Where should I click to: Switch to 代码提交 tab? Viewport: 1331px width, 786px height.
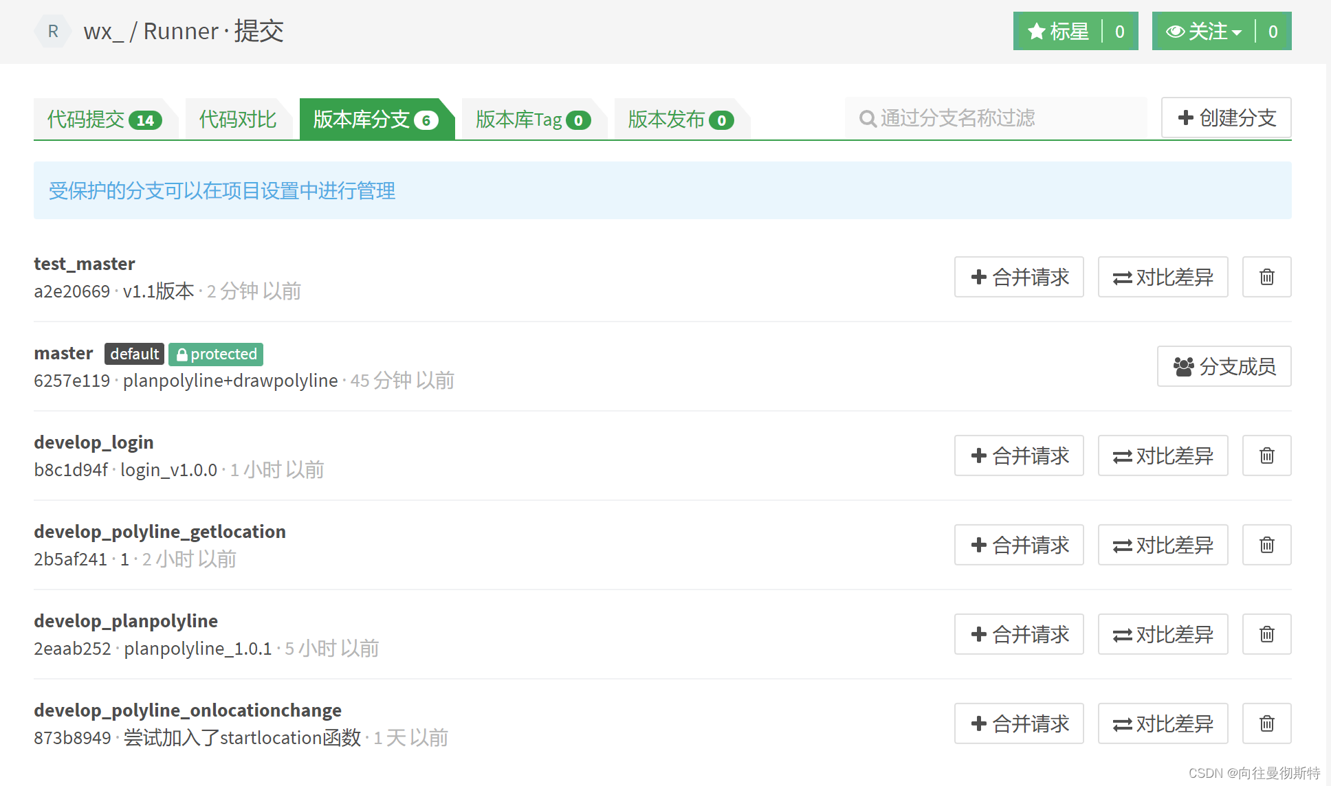pos(103,120)
